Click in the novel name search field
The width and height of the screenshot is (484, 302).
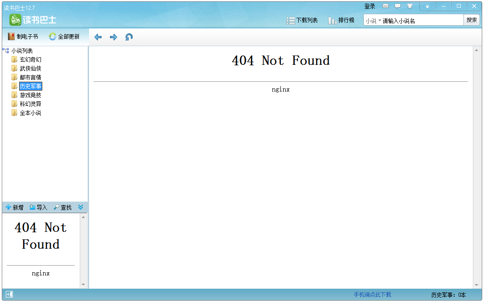click(421, 21)
